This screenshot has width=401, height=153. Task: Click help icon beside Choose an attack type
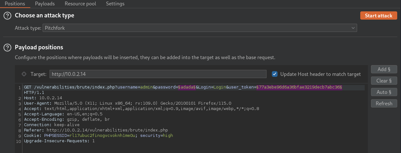coord(7,15)
